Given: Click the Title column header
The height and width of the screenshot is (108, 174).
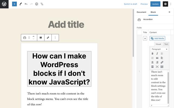Looking at the screenshot, I should click(145, 32).
